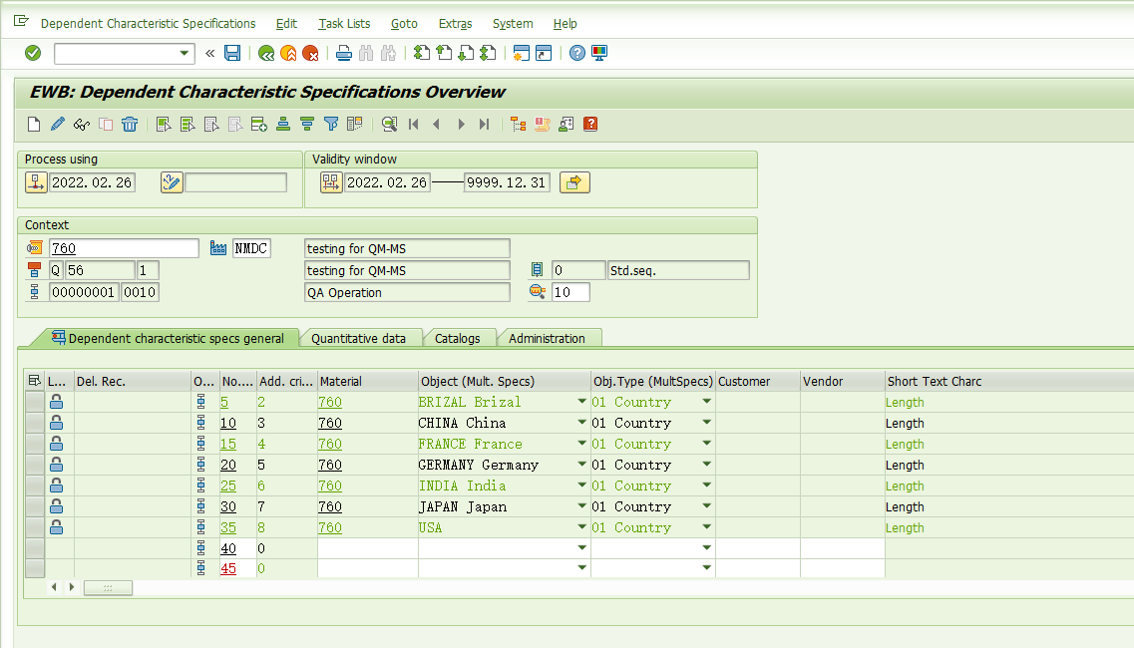Open Obj.Type dropdown in the JAPAN row

tap(706, 507)
